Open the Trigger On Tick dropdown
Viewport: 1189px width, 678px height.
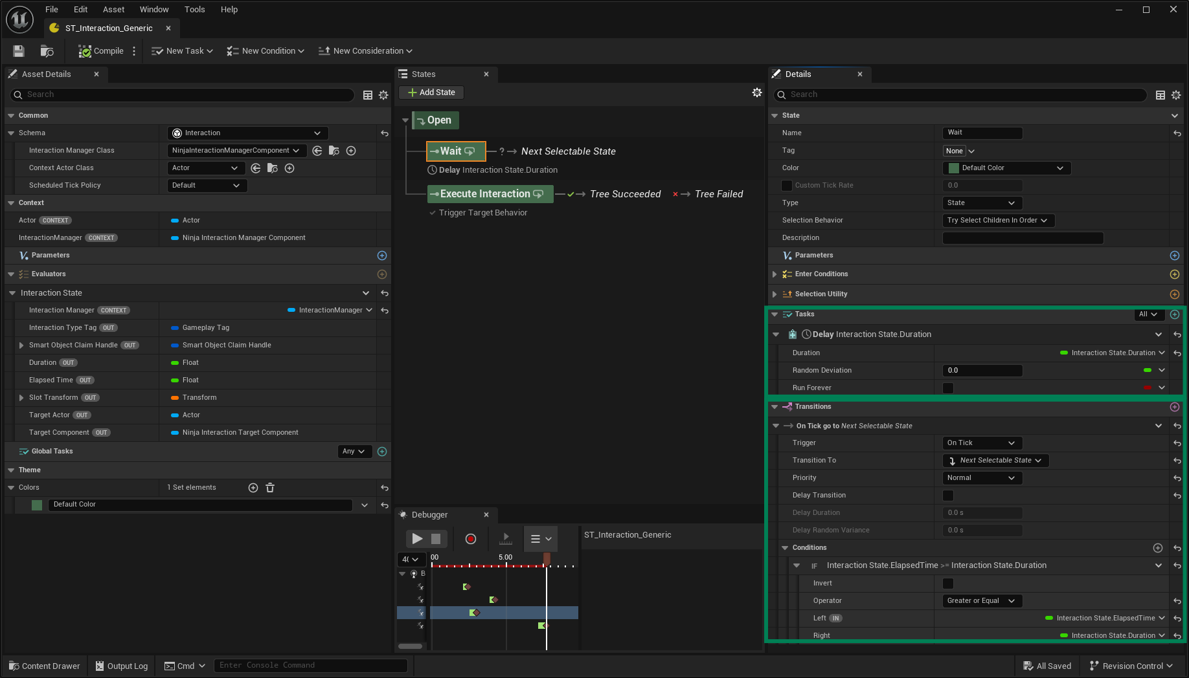click(982, 443)
